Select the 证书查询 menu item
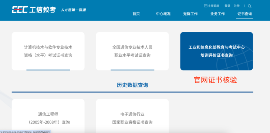Image resolution: width=270 pixels, height=133 pixels. tap(244, 14)
